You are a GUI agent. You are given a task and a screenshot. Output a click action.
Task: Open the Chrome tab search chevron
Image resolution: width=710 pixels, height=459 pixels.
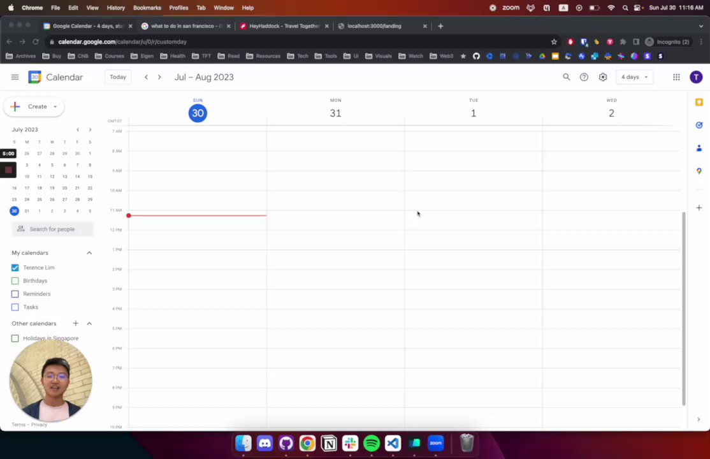pyautogui.click(x=700, y=26)
